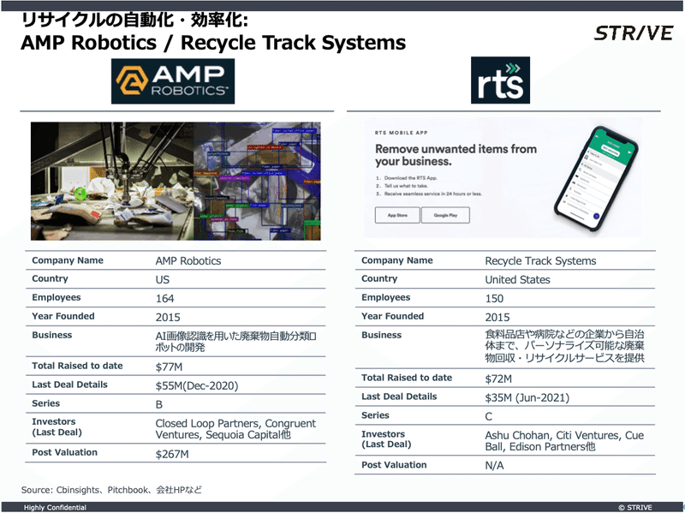The width and height of the screenshot is (685, 513).
Task: Click investors 'Ashu Chohan, Citi Ventures'
Action: coord(564,441)
